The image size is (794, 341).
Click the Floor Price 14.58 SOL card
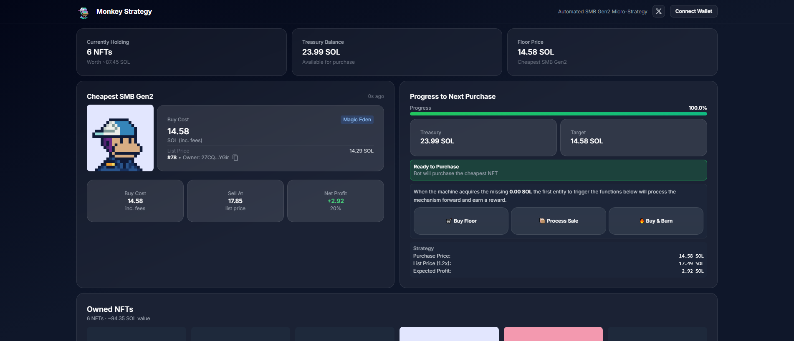[612, 52]
